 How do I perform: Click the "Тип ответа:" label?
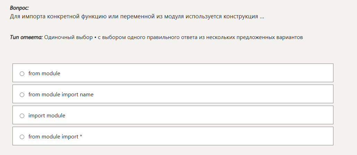click(26, 37)
